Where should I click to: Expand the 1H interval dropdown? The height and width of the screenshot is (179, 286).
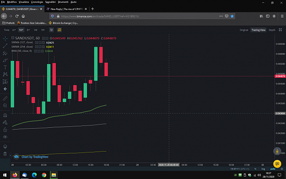tap(21, 30)
